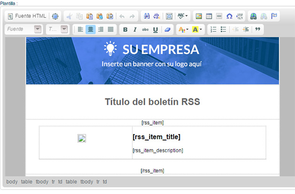Image resolution: width=295 pixels, height=194 pixels.
Task: Decrease the indent
Action: pos(236,30)
